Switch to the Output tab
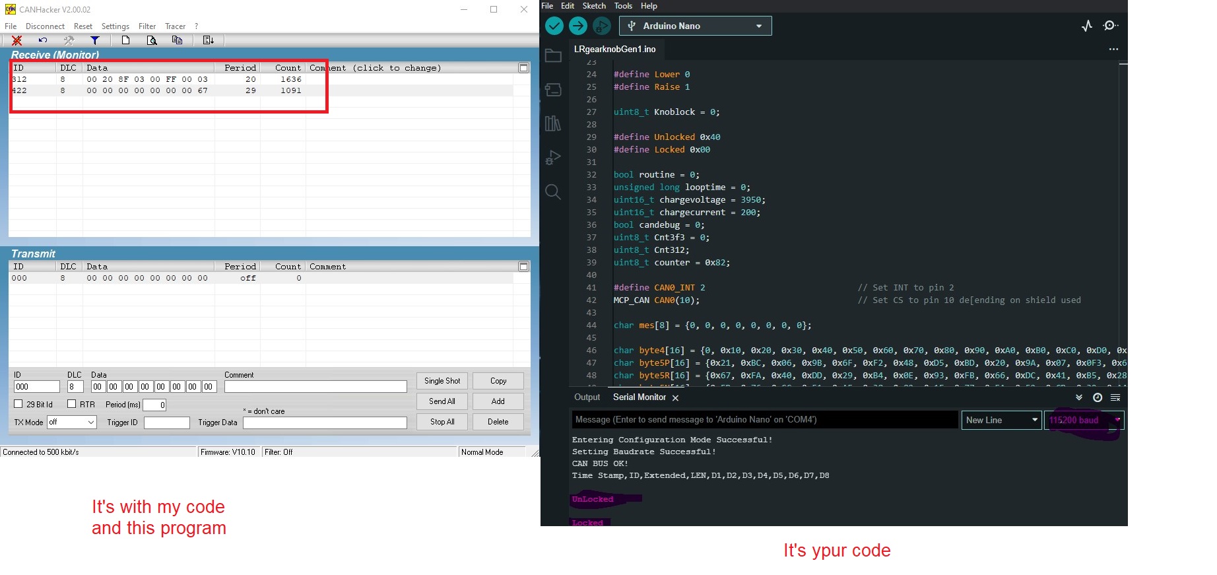1217x575 pixels. point(587,397)
